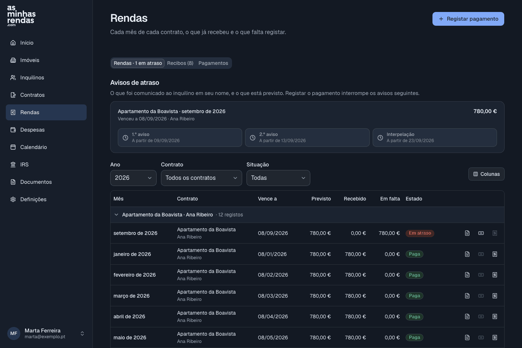522x348 pixels.
Task: Open Despesas in the sidebar
Action: (46, 130)
